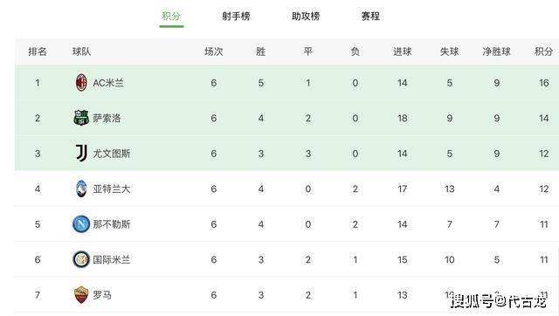Click the Juventus J logo
The height and width of the screenshot is (316, 559).
(81, 153)
